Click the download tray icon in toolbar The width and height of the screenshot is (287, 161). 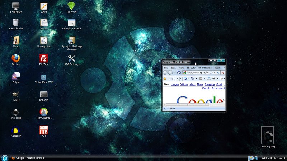(x=209, y=79)
